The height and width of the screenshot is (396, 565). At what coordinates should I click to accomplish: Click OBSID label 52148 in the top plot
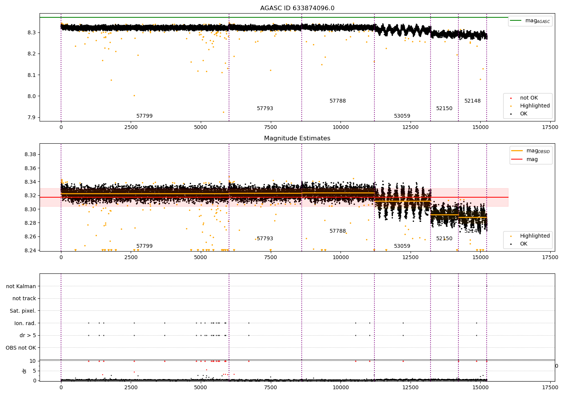tap(473, 101)
